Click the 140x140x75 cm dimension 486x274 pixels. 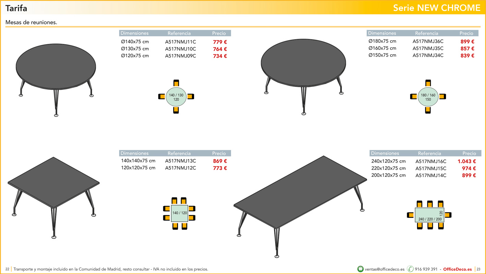click(x=138, y=161)
